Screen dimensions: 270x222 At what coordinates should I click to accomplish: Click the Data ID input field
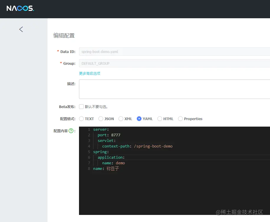coord(174,52)
